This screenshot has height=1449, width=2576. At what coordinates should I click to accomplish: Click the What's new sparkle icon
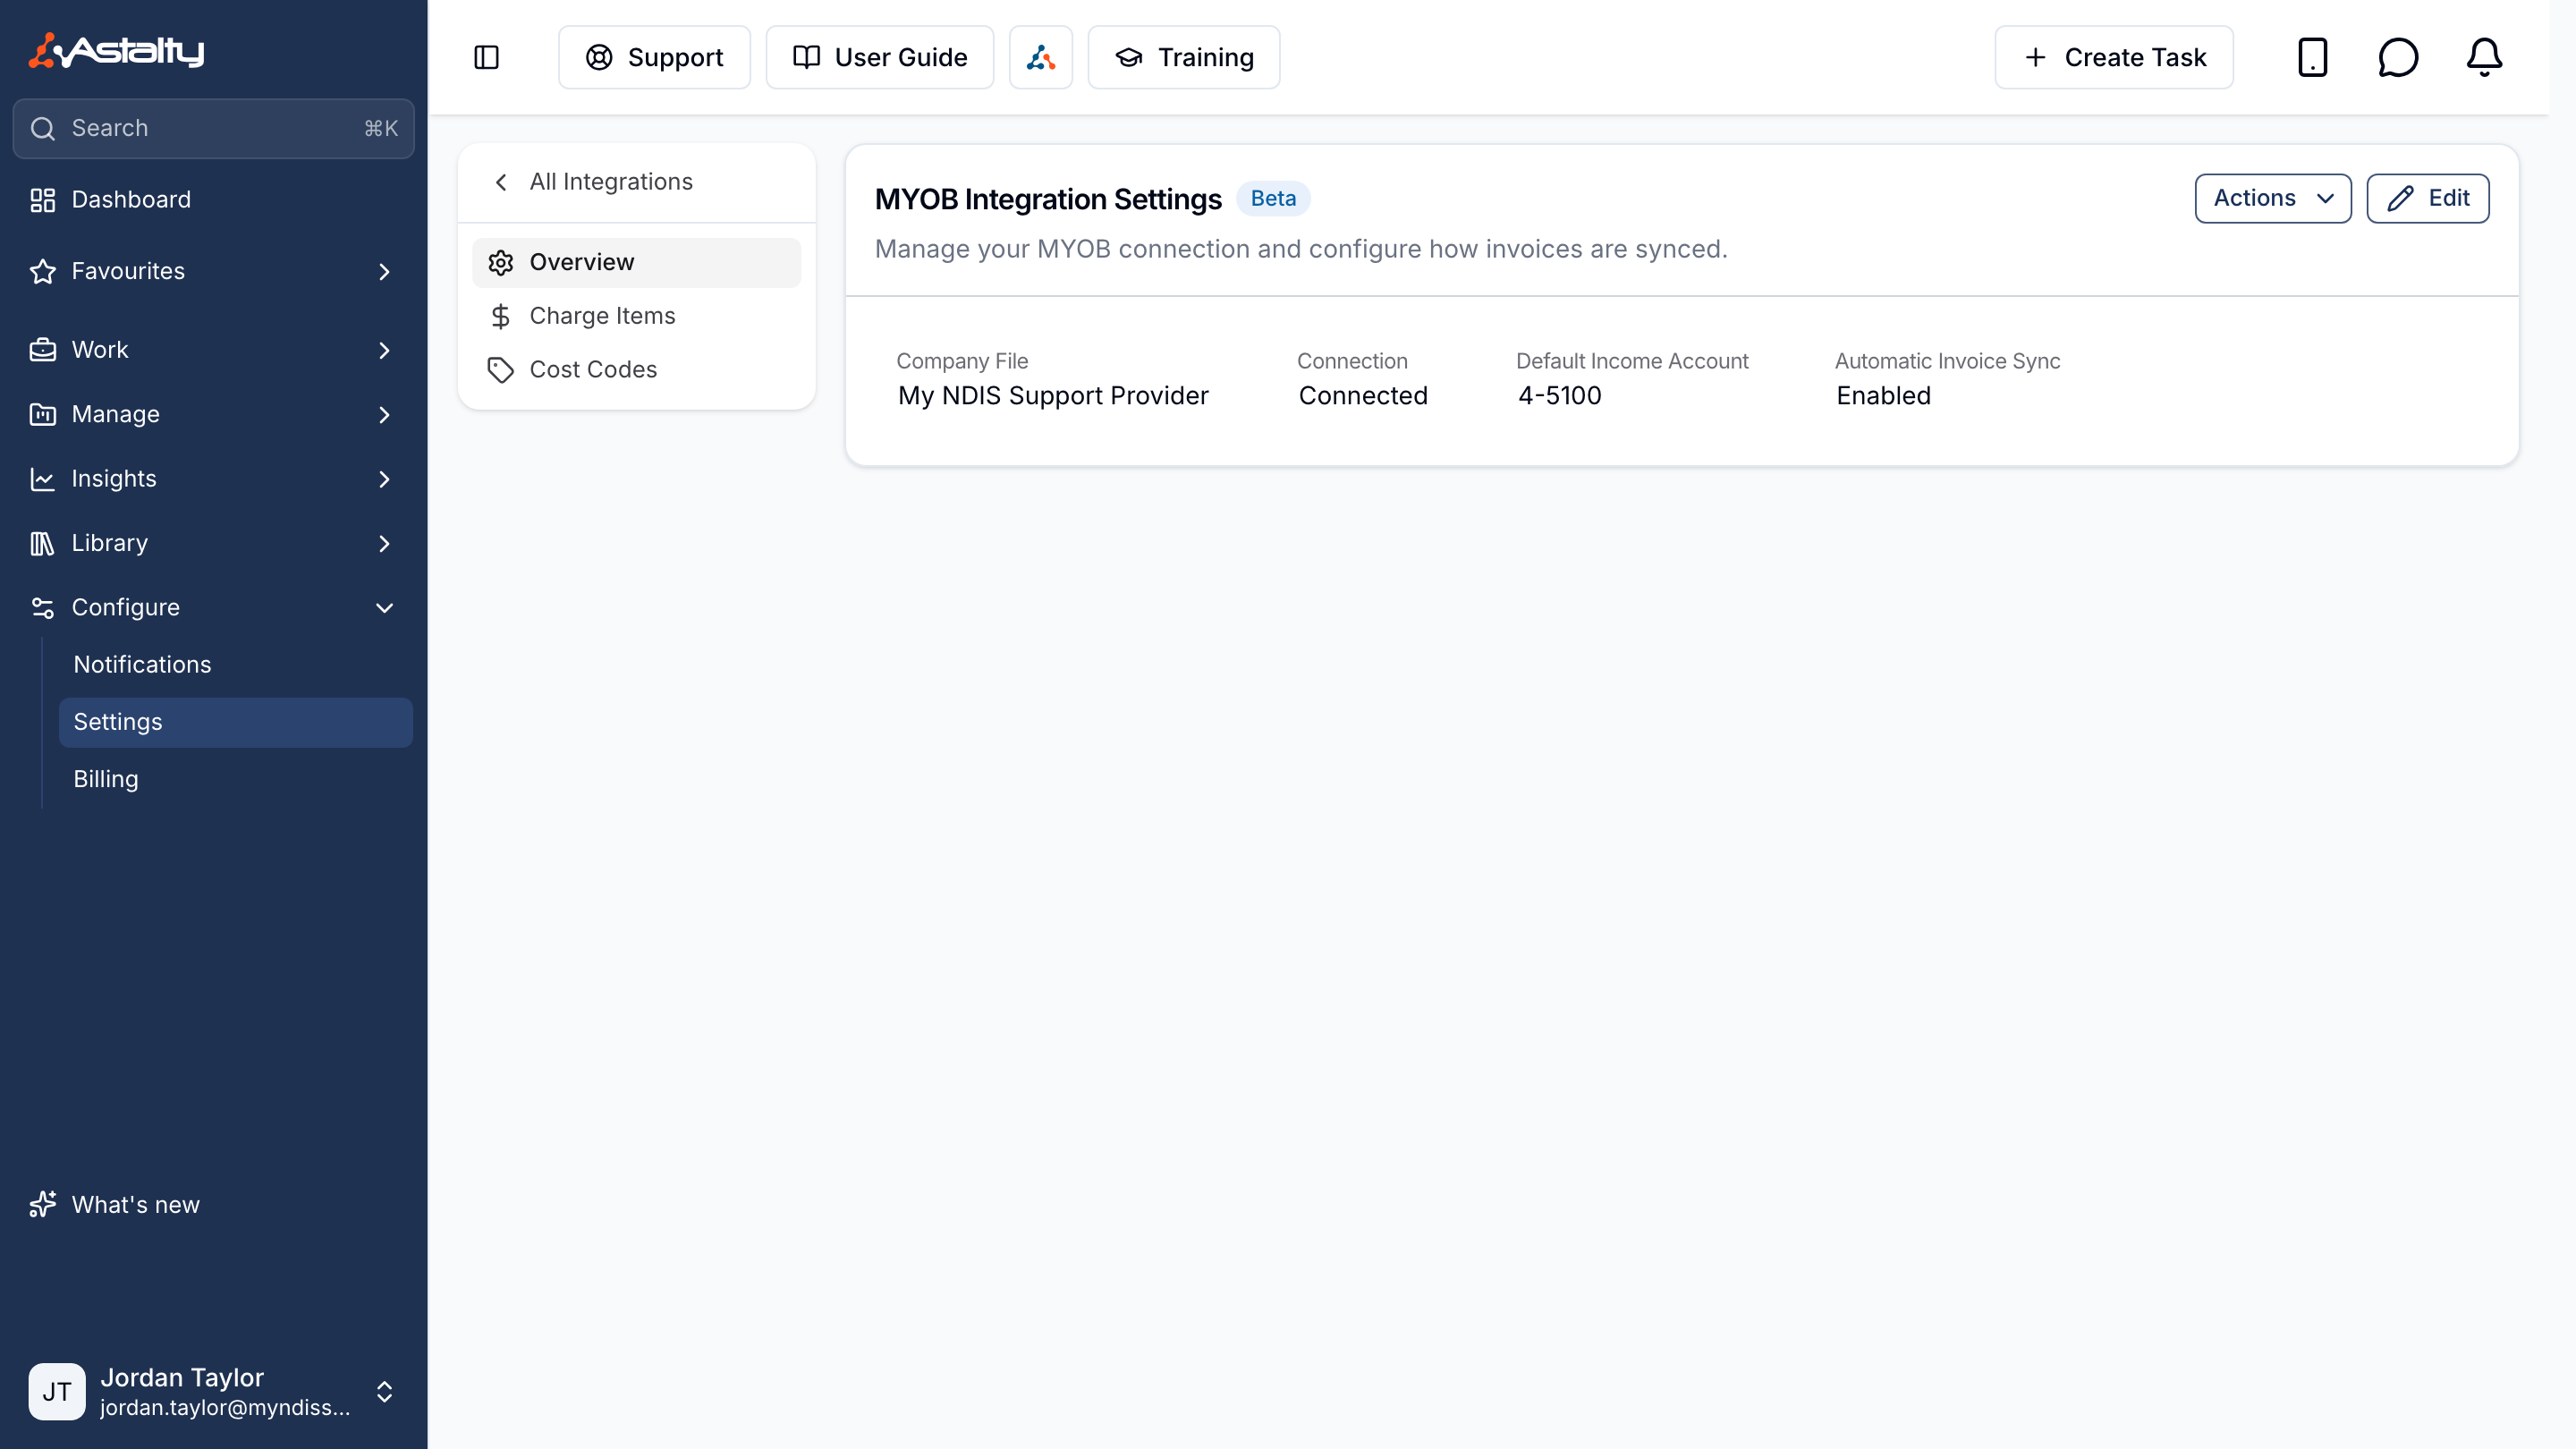click(42, 1204)
